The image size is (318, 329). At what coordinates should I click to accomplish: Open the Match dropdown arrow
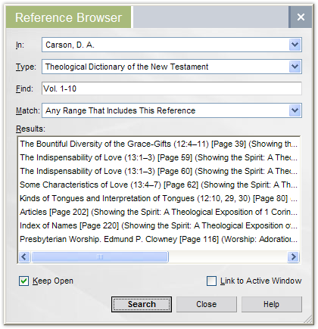(295, 110)
